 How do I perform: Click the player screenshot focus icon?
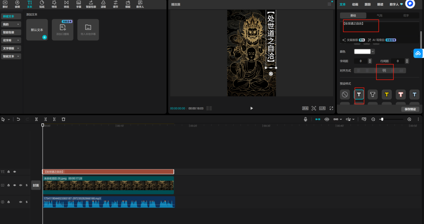(314, 108)
